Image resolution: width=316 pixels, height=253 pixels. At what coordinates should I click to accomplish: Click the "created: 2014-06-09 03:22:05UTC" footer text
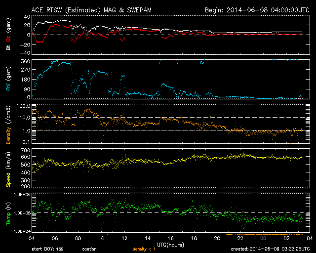pyautogui.click(x=270, y=249)
